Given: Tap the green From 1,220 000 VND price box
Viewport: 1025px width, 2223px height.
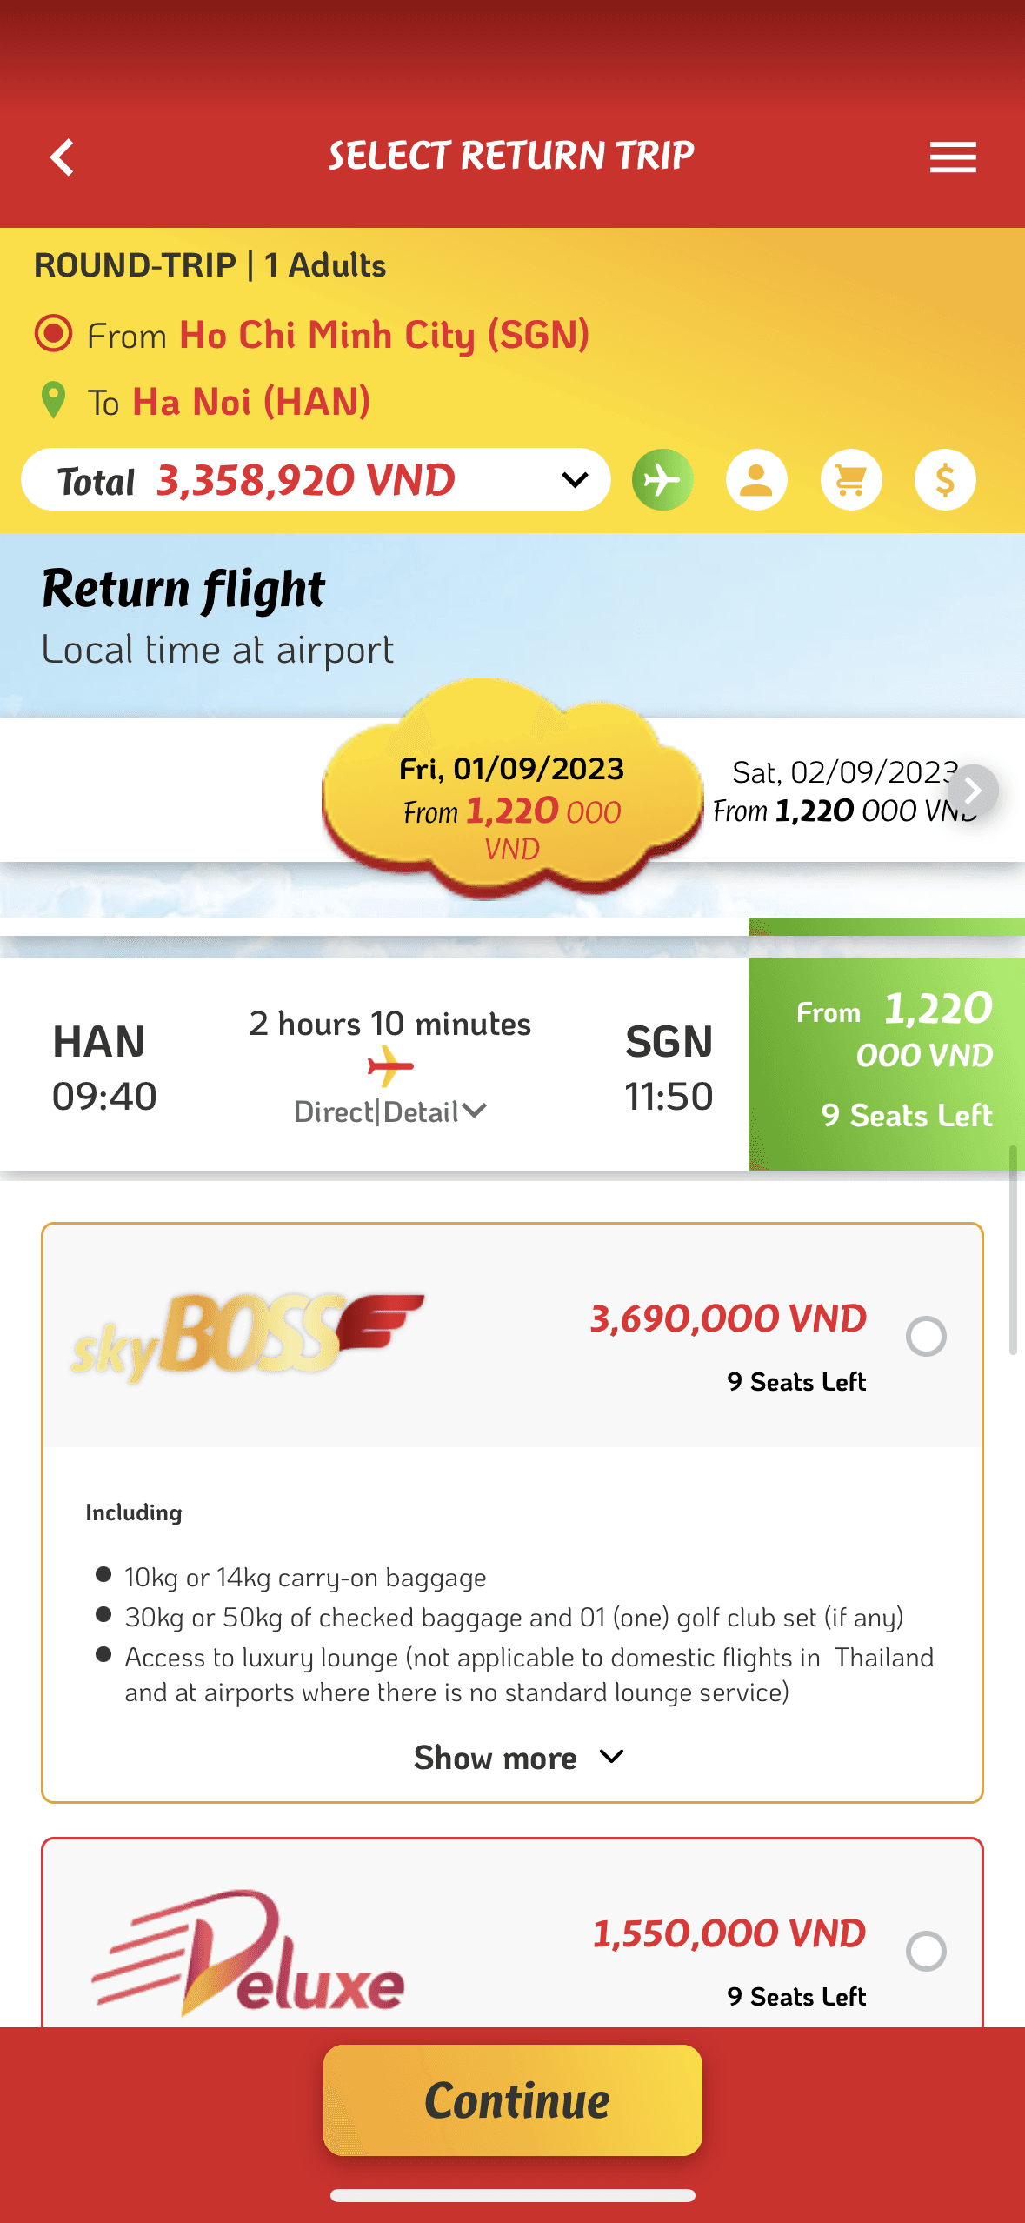Looking at the screenshot, I should tap(887, 1064).
